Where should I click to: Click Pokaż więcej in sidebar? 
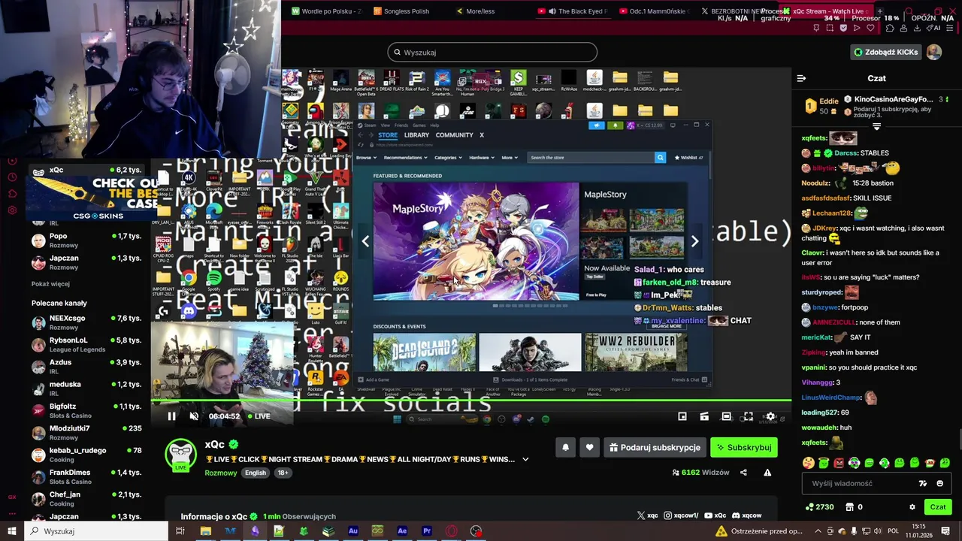[50, 284]
